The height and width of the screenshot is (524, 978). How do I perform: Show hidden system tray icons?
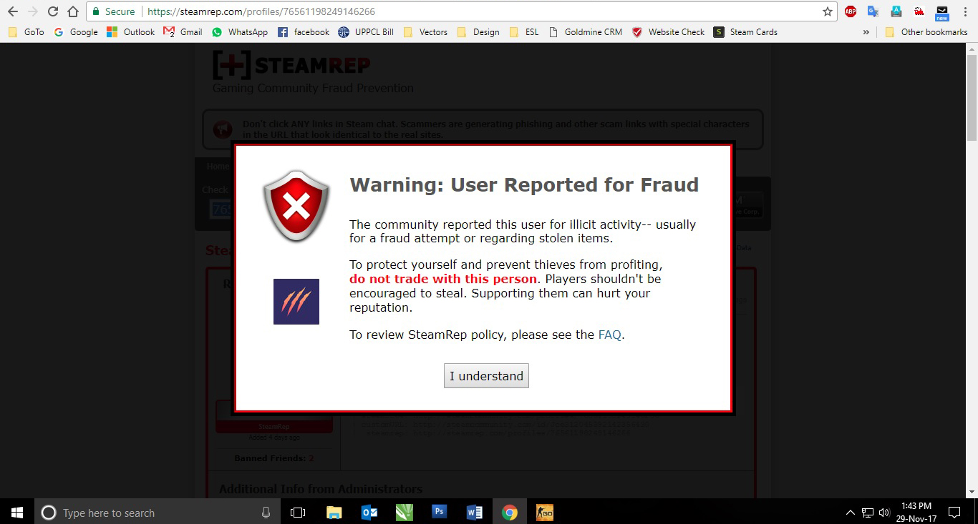click(x=850, y=512)
